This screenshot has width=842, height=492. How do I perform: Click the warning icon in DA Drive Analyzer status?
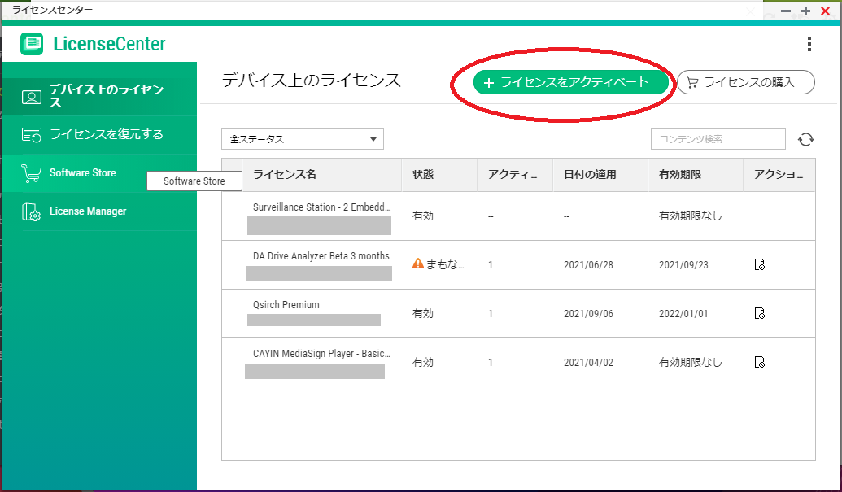[x=418, y=263]
